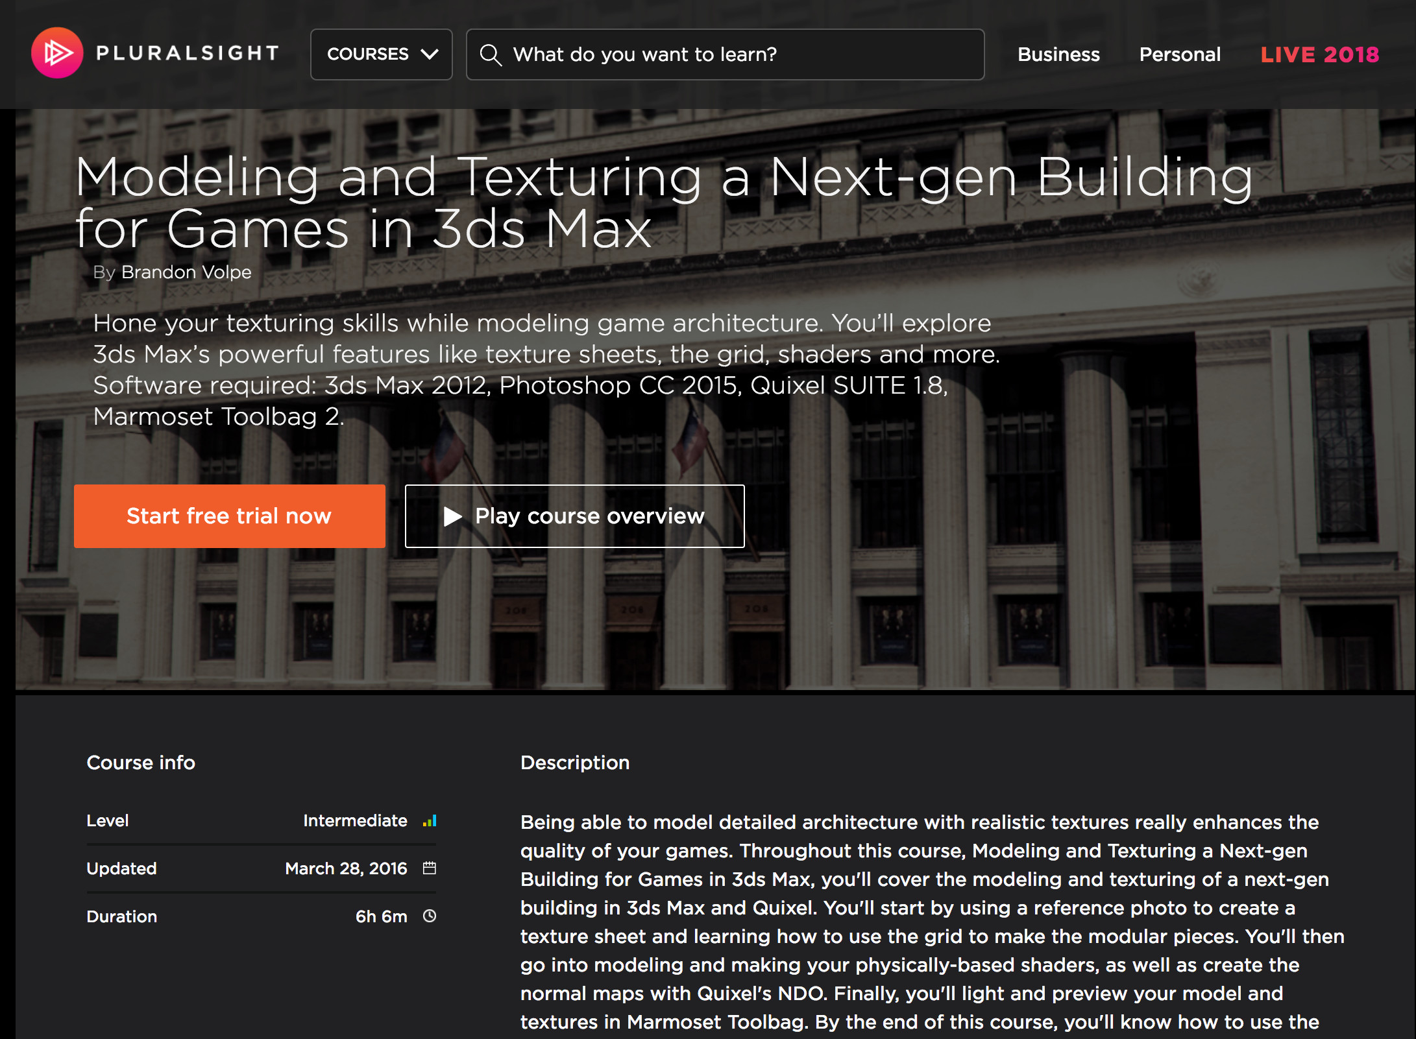Click the play triangle on course overview
Viewport: 1416px width, 1039px height.
tap(452, 516)
